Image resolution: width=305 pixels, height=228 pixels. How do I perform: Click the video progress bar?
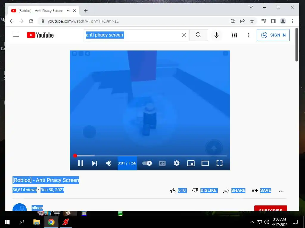[150, 156]
